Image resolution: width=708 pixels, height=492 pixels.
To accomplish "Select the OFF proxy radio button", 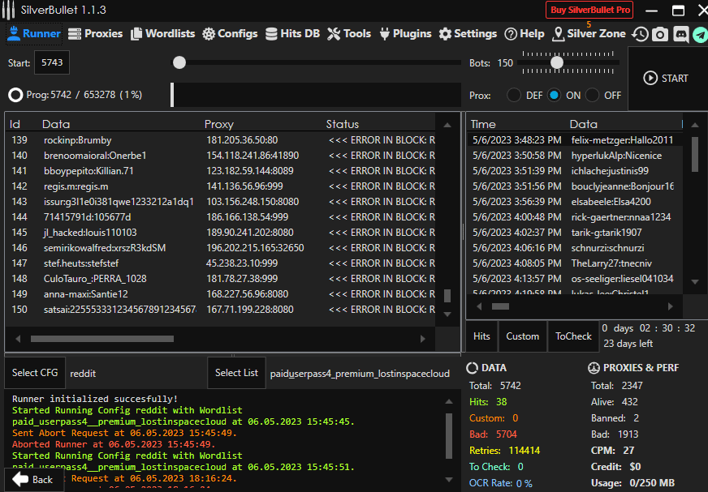I will [x=593, y=95].
